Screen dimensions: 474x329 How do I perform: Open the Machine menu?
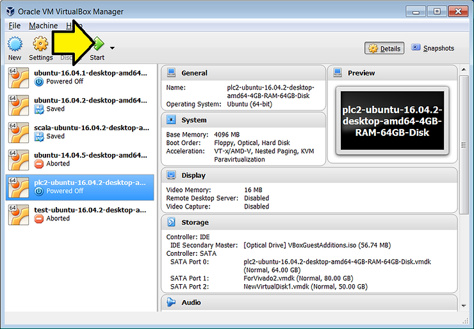[43, 26]
